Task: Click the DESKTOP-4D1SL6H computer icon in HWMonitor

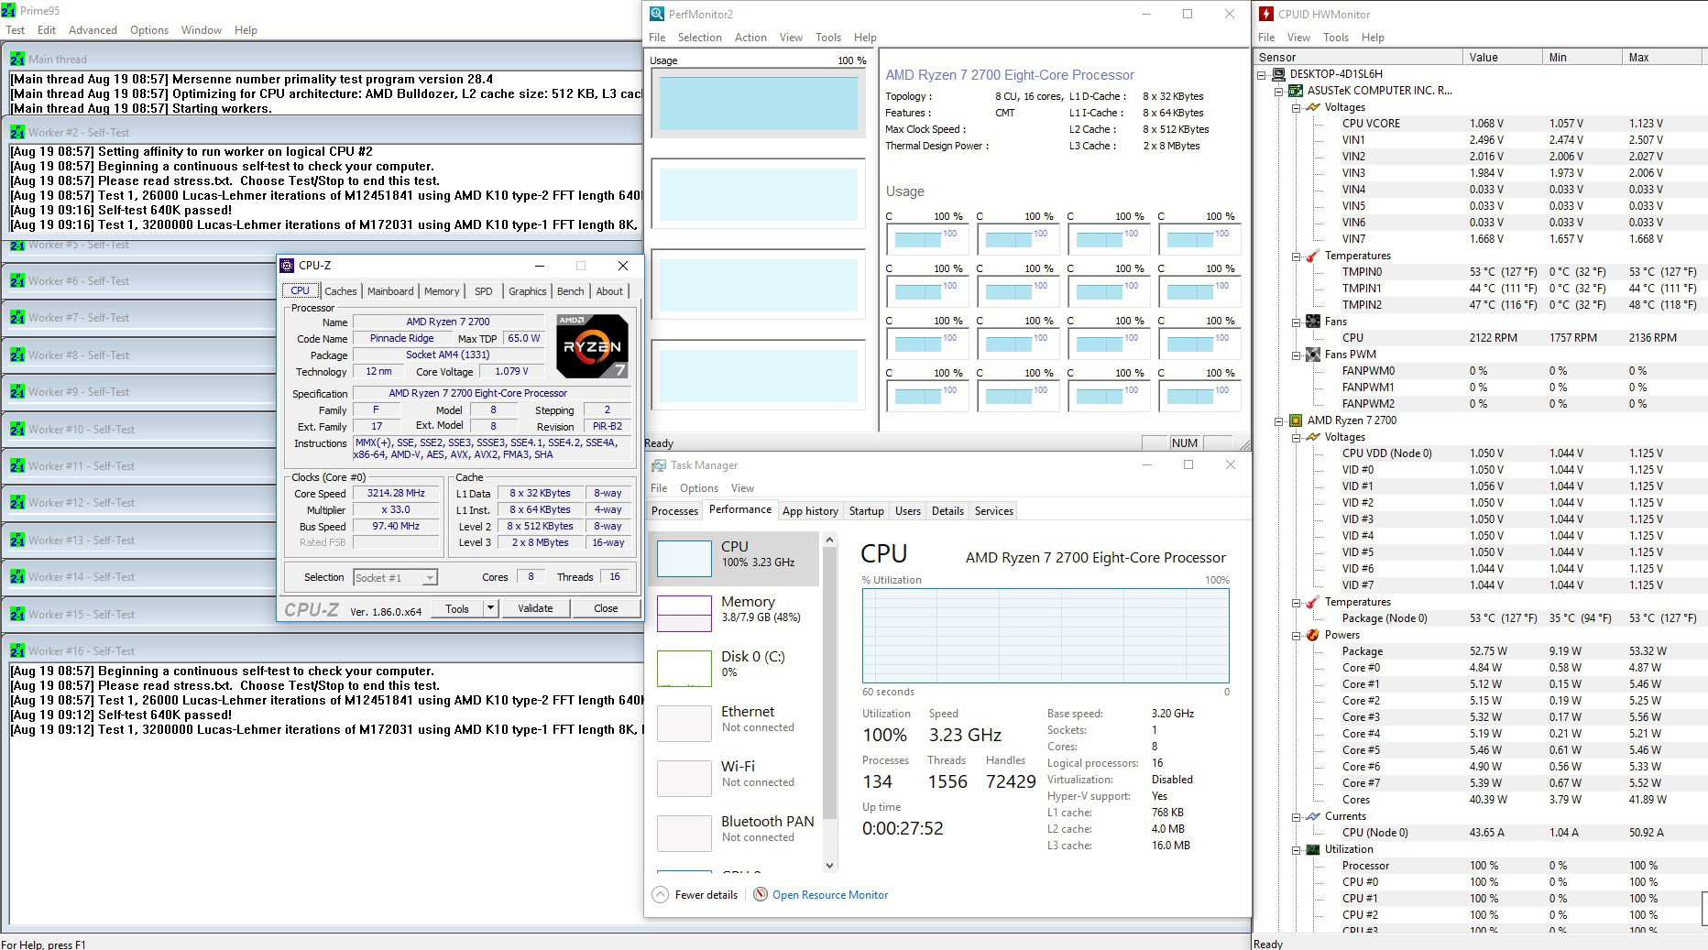Action: tap(1278, 74)
